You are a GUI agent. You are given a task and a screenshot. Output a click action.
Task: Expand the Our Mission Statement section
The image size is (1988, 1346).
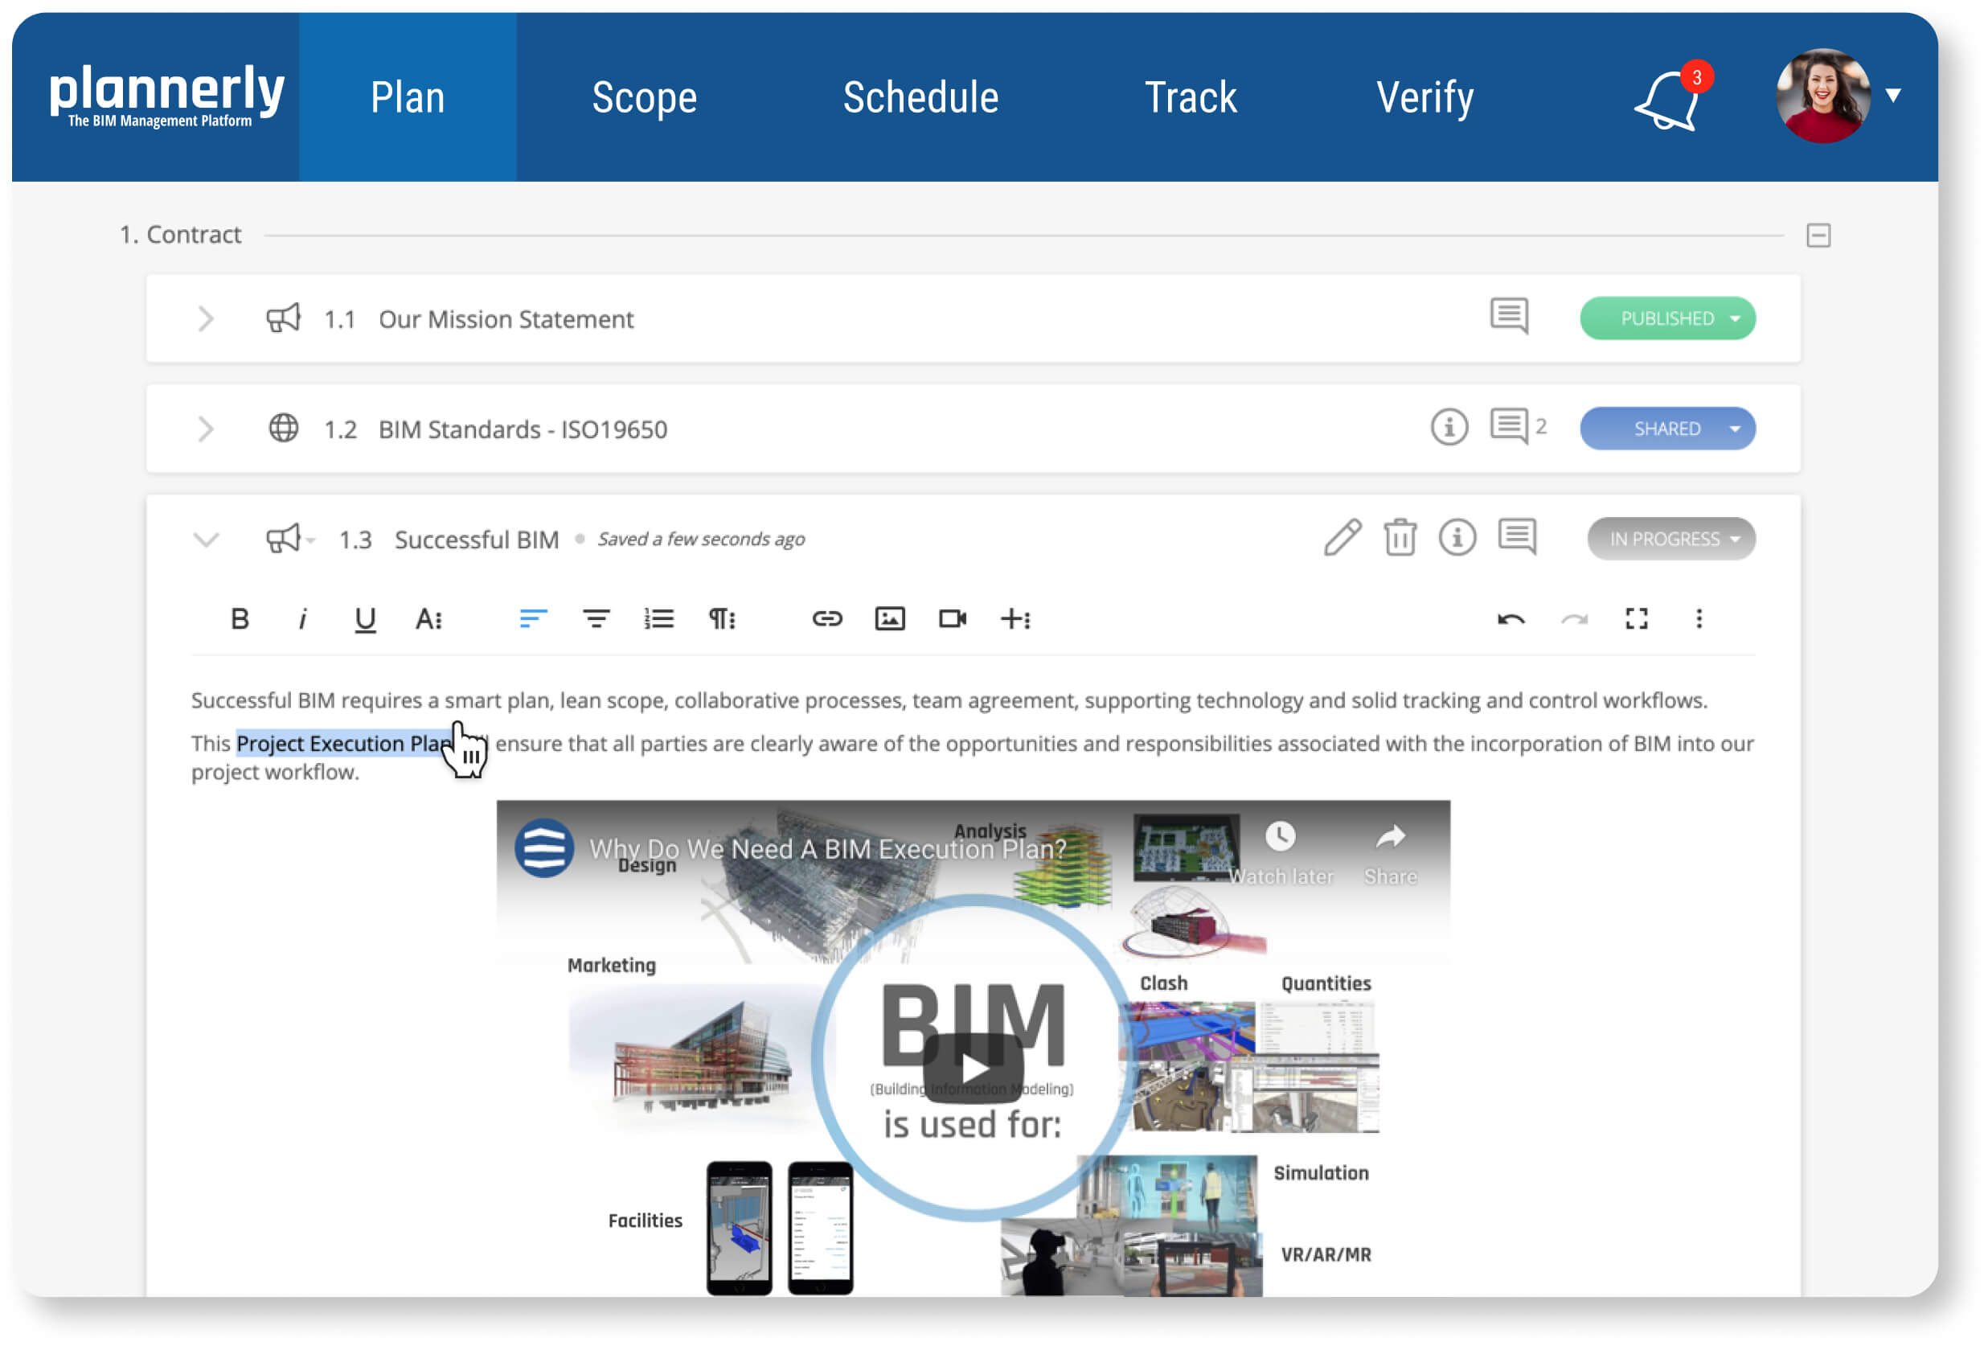pyautogui.click(x=205, y=319)
